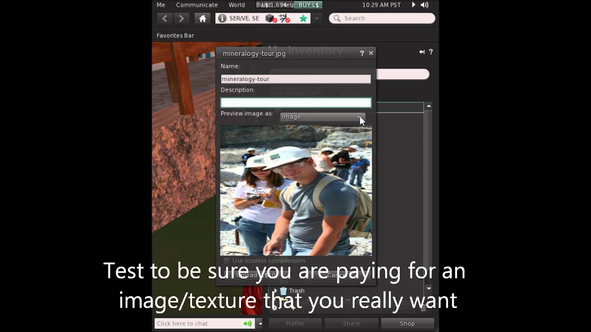Click the inventory scrollbar down arrow
Image resolution: width=591 pixels, height=332 pixels.
click(428, 288)
